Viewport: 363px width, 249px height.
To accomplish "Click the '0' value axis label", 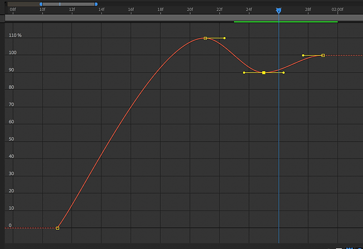I will click(10, 225).
